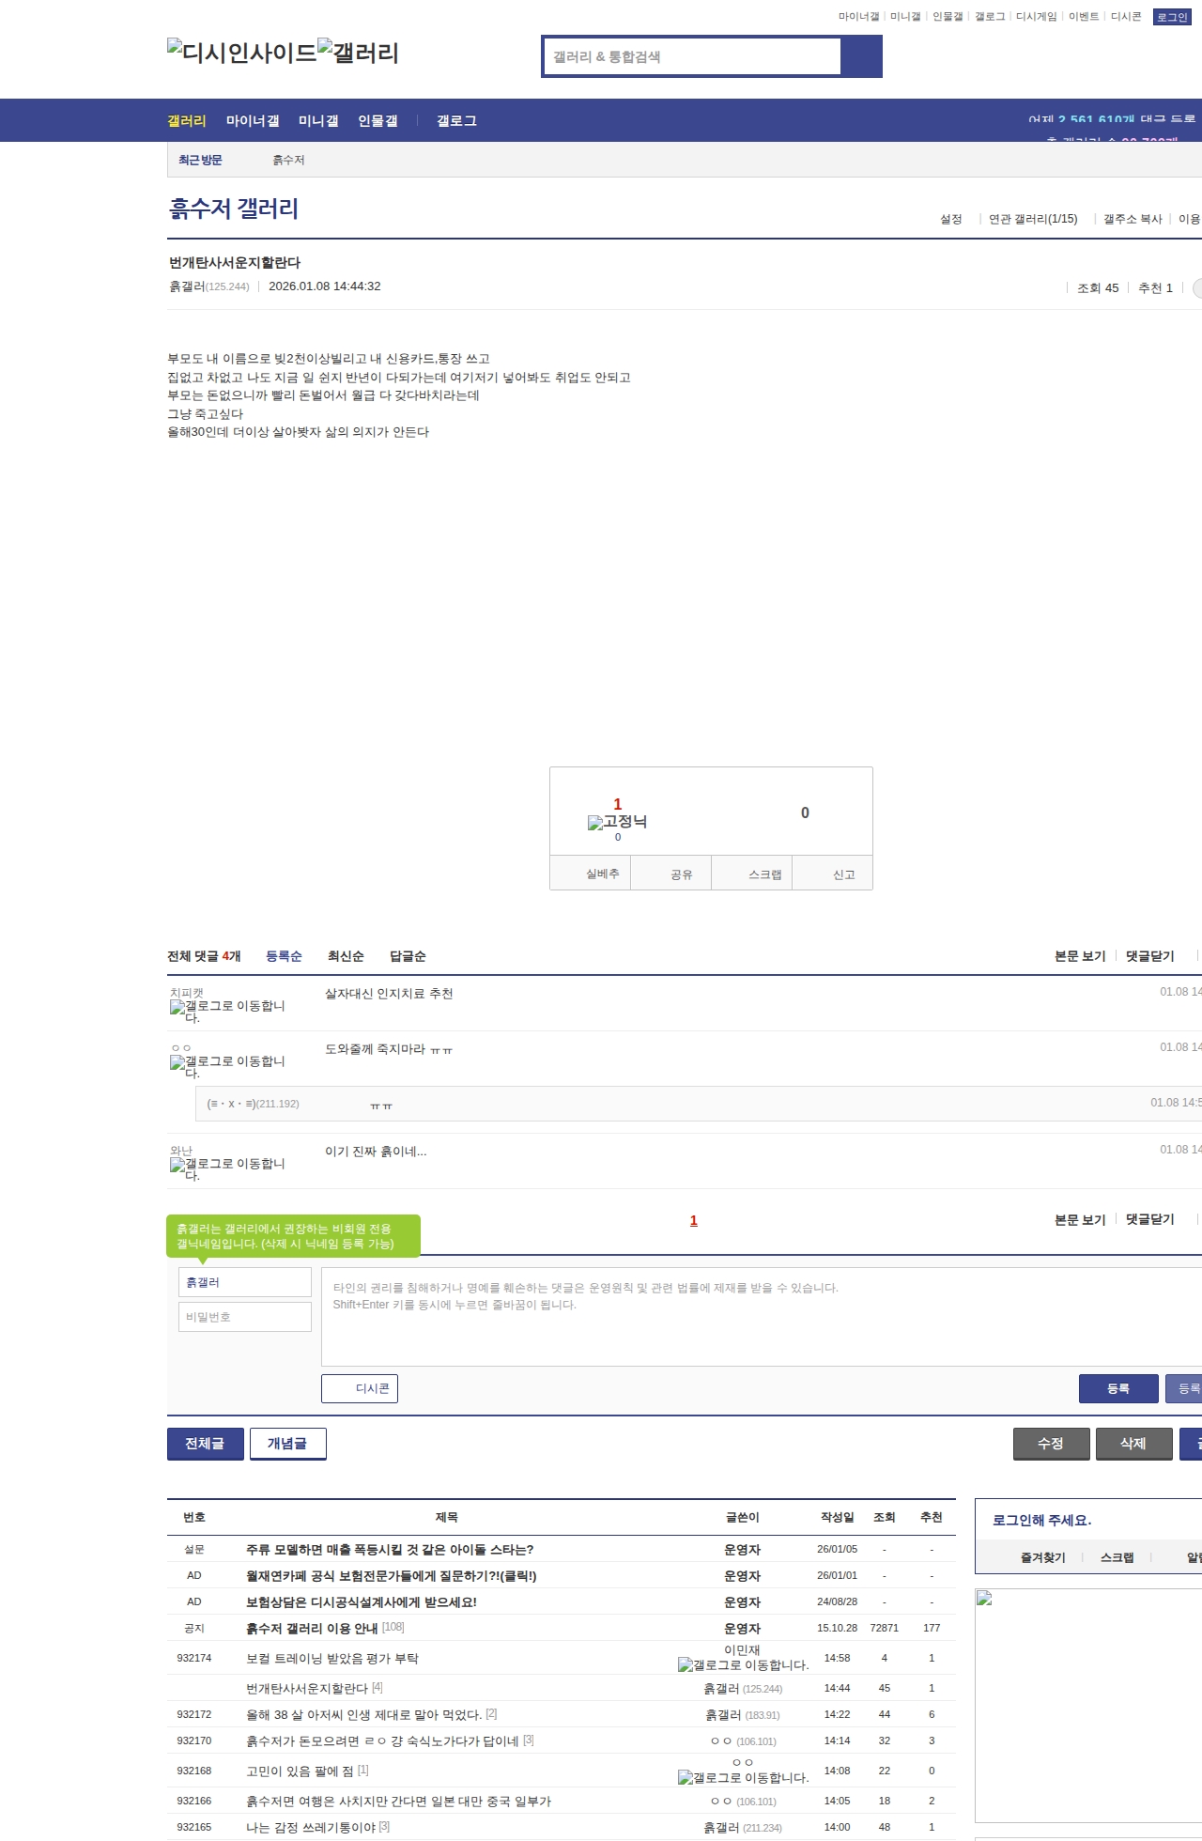Submit comment with dark blue 등록 button
The width and height of the screenshot is (1202, 1841).
click(1118, 1388)
